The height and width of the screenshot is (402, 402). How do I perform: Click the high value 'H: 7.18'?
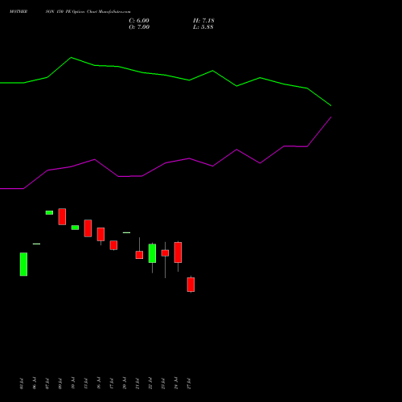click(x=203, y=21)
